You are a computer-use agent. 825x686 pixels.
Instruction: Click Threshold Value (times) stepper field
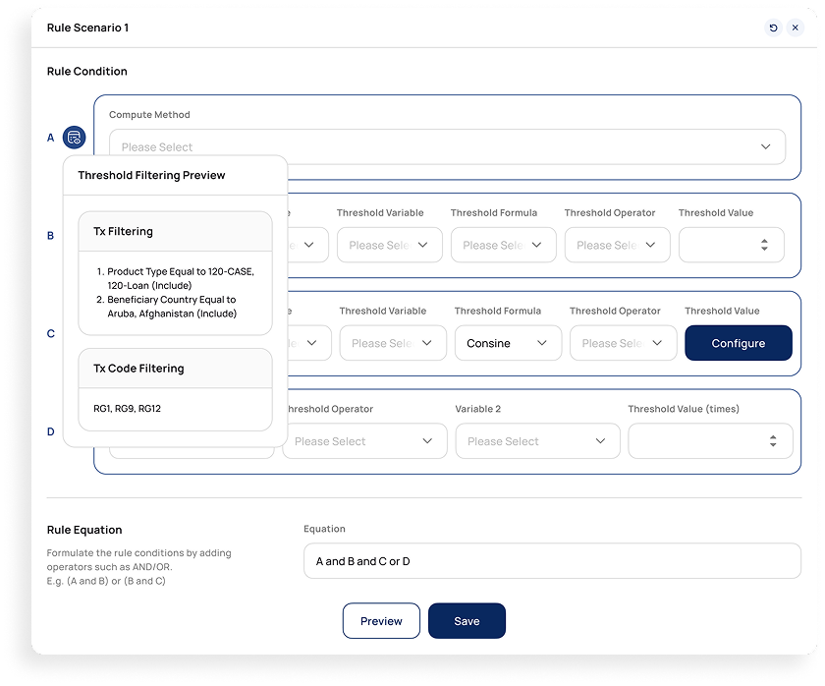point(772,441)
